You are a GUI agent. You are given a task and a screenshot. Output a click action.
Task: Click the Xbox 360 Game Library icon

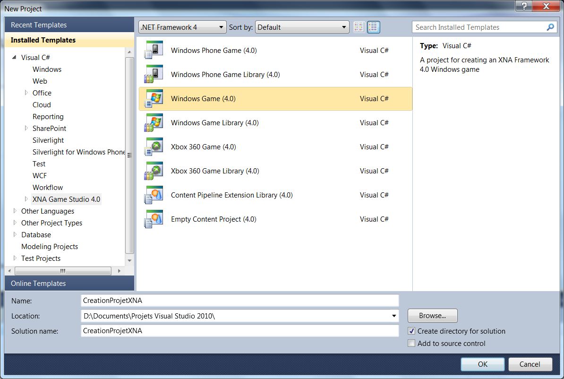(154, 171)
